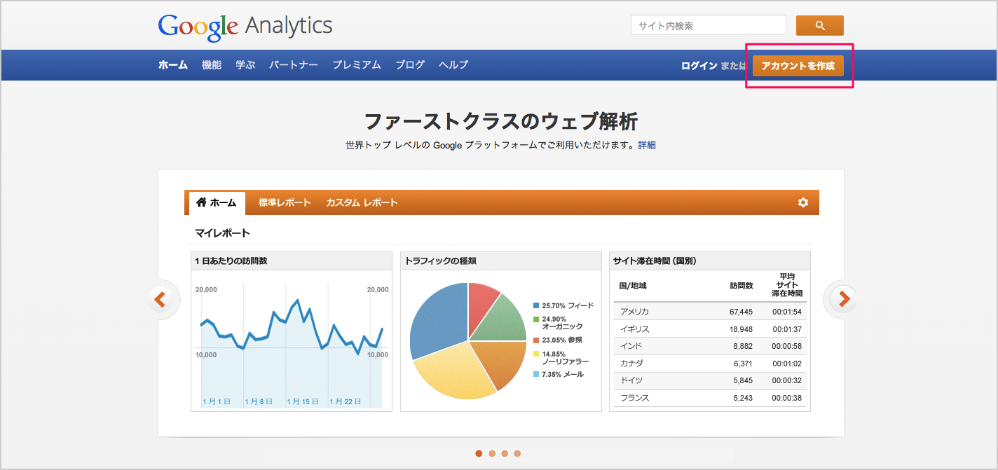Open the ヘルプ menu item

click(x=453, y=65)
